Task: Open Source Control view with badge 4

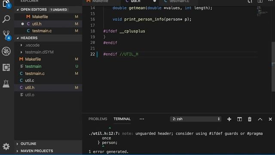Action: (6, 35)
